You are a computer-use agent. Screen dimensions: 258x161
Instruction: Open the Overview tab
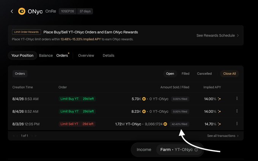(86, 56)
